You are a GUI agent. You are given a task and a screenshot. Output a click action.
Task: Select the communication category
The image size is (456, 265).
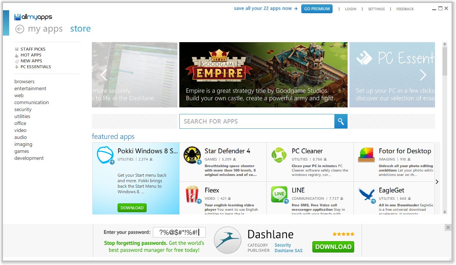(x=32, y=102)
